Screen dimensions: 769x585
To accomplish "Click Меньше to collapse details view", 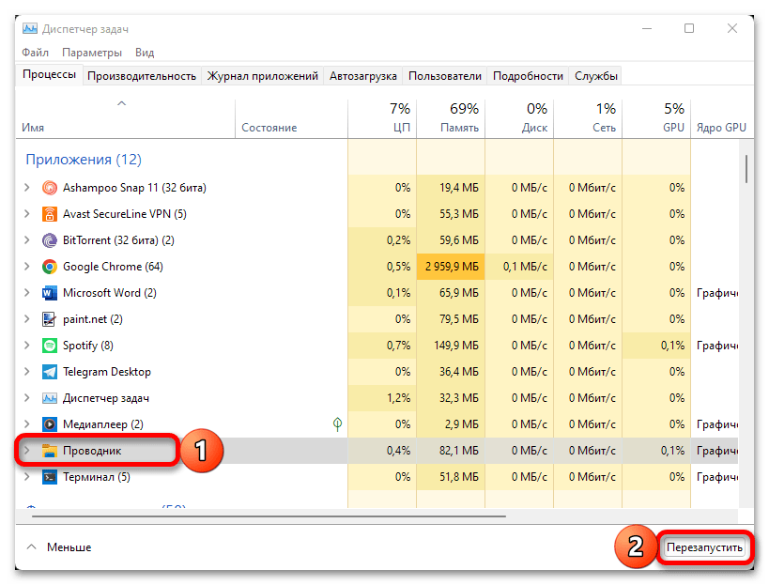I will coord(69,547).
